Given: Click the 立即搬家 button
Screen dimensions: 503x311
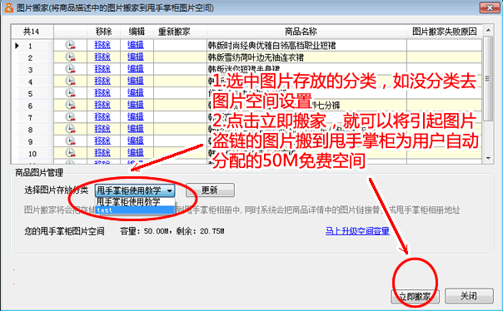Looking at the screenshot, I should point(415,296).
